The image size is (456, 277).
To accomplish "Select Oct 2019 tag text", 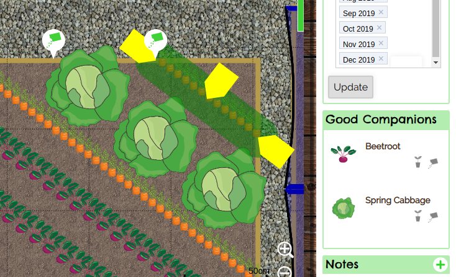I will click(x=358, y=29).
